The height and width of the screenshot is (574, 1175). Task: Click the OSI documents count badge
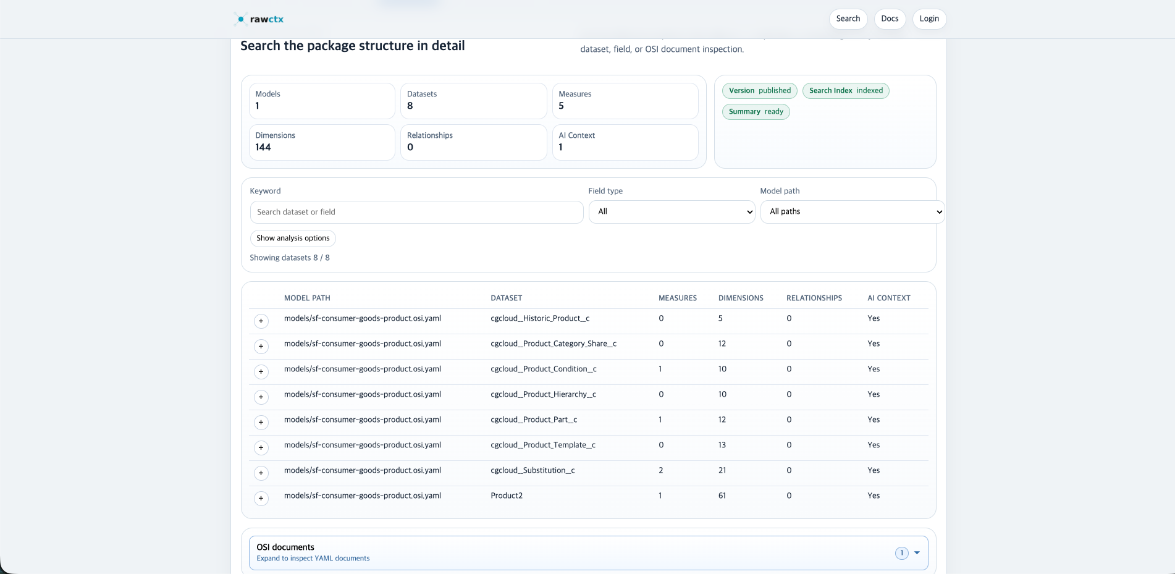pos(901,553)
